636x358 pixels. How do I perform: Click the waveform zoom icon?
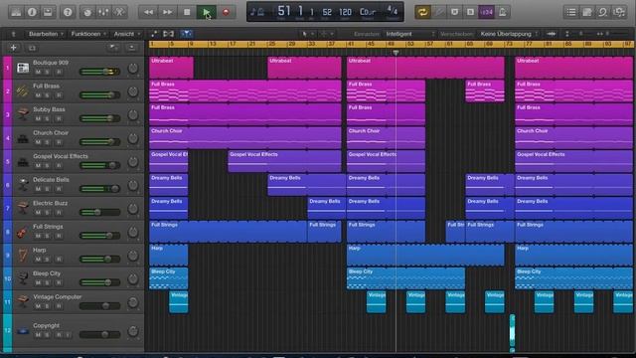(x=551, y=34)
